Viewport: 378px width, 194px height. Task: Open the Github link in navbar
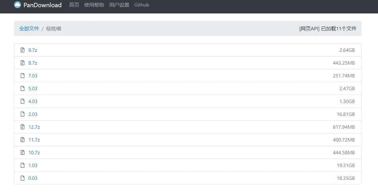click(142, 5)
